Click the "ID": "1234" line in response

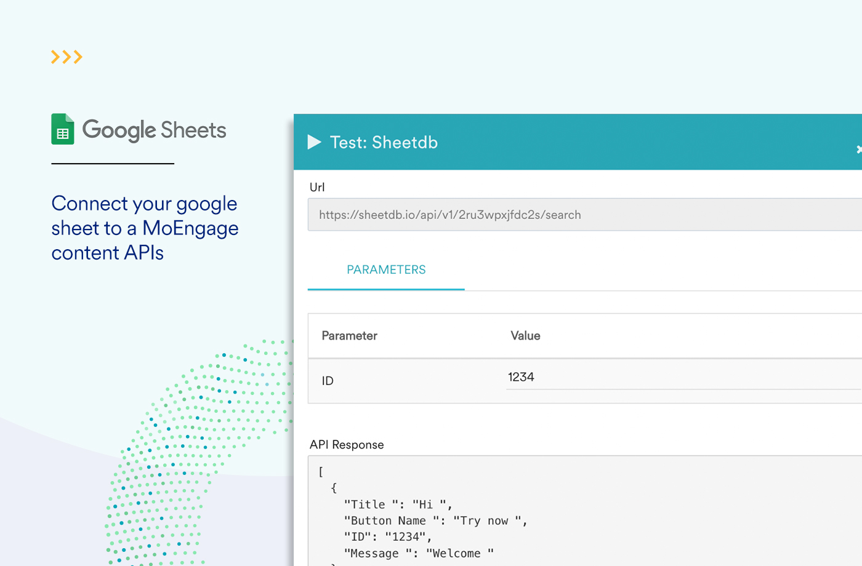coord(387,537)
